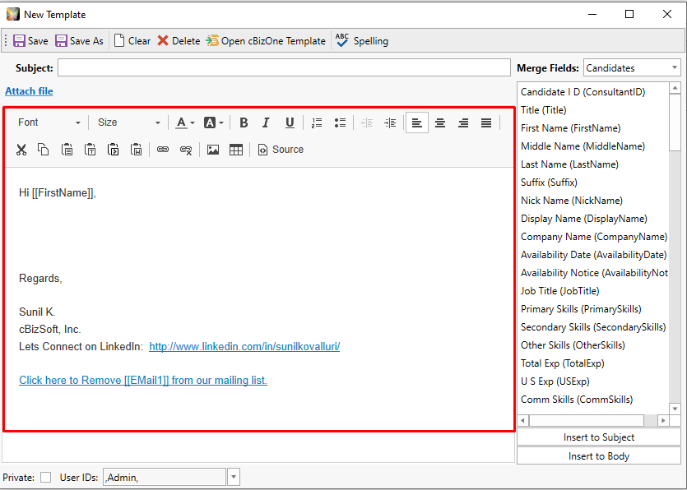The width and height of the screenshot is (687, 490).
Task: Remove hyperlink with unlink icon
Action: click(186, 150)
